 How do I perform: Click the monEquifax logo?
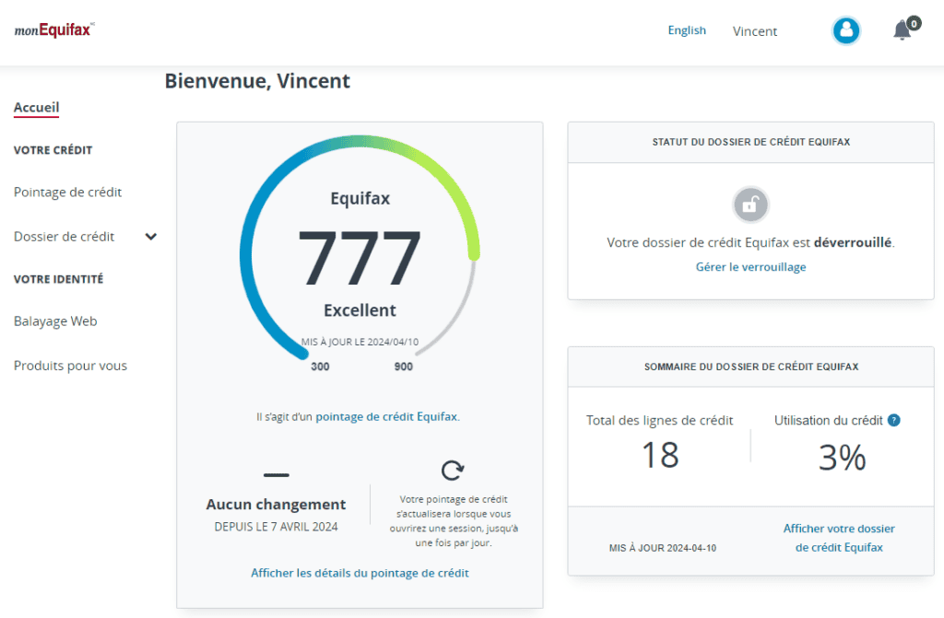click(53, 30)
